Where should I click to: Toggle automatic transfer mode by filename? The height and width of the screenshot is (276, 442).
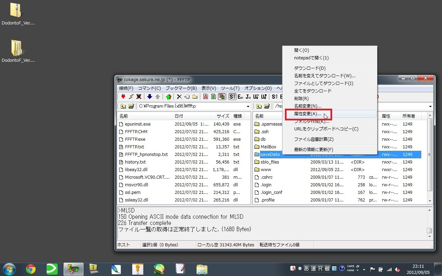pyautogui.click(x=222, y=97)
